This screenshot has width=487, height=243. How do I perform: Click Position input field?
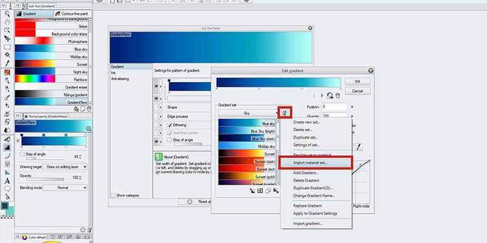[x=334, y=107]
